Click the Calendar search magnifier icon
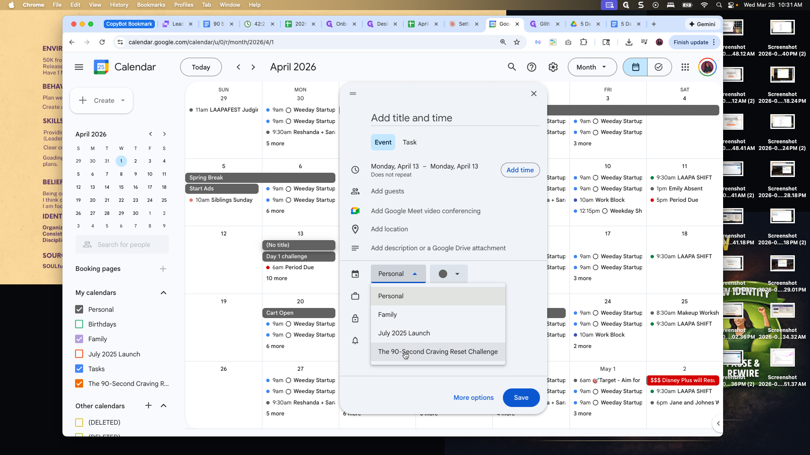The height and width of the screenshot is (455, 810). pos(512,67)
